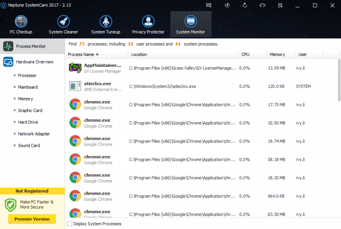Open the title bar main menu icon

tap(280, 5)
